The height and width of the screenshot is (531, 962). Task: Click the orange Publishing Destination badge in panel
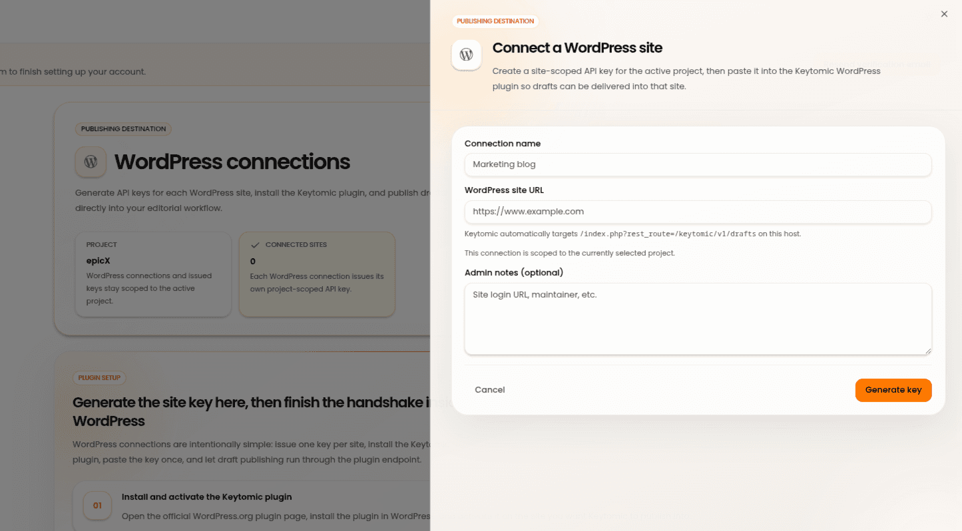495,21
